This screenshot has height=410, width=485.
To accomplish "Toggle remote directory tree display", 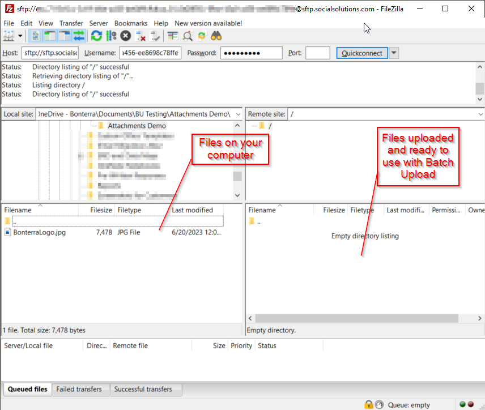I will pyautogui.click(x=65, y=36).
